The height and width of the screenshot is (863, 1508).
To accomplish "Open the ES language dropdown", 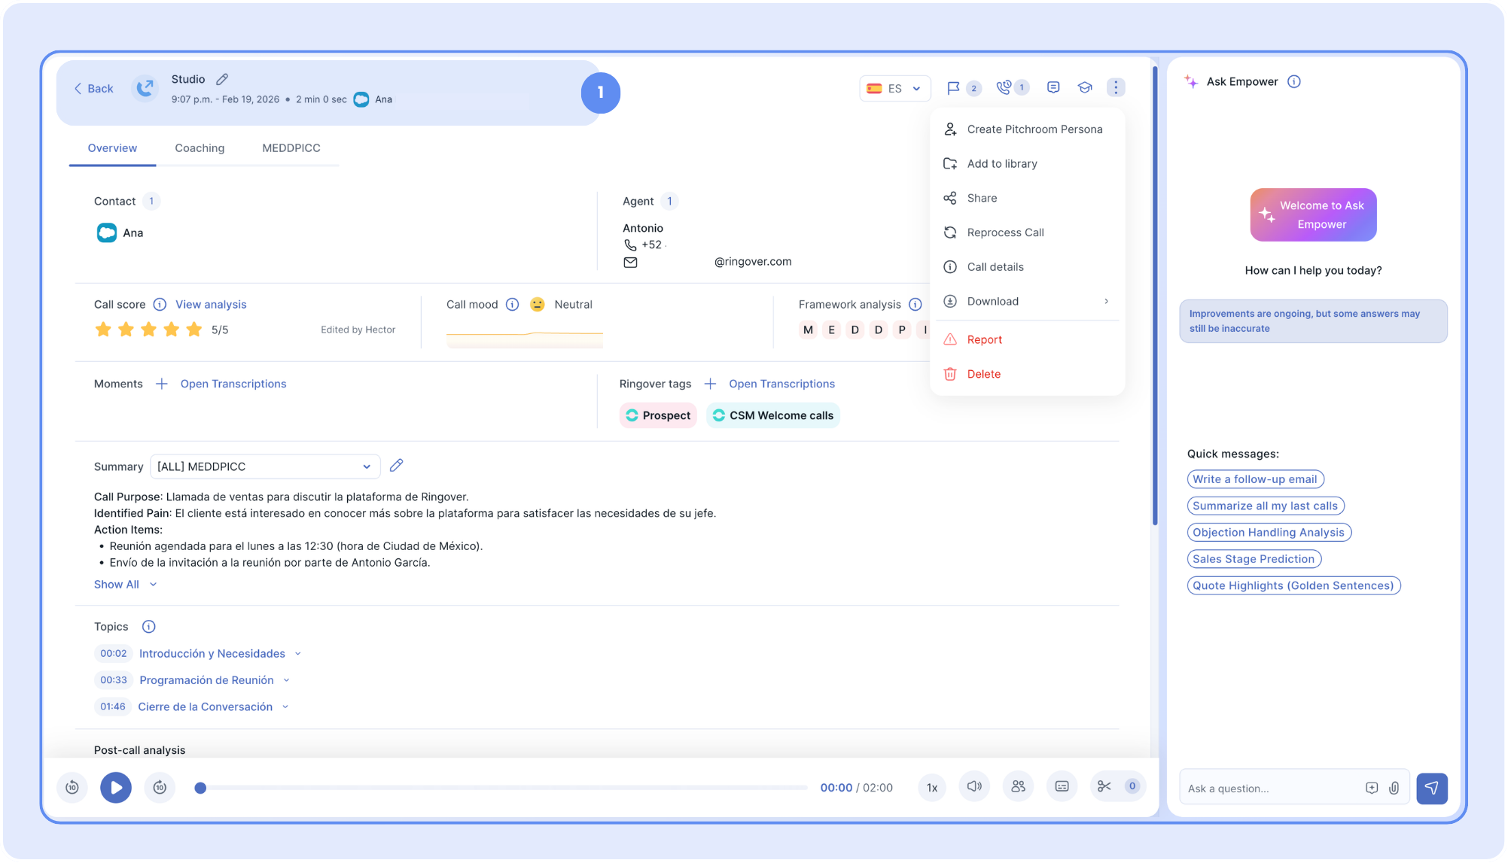I will tap(894, 88).
